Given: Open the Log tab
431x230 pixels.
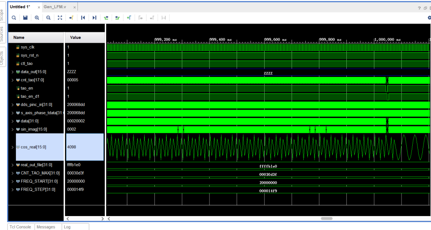Looking at the screenshot, I should 67,227.
